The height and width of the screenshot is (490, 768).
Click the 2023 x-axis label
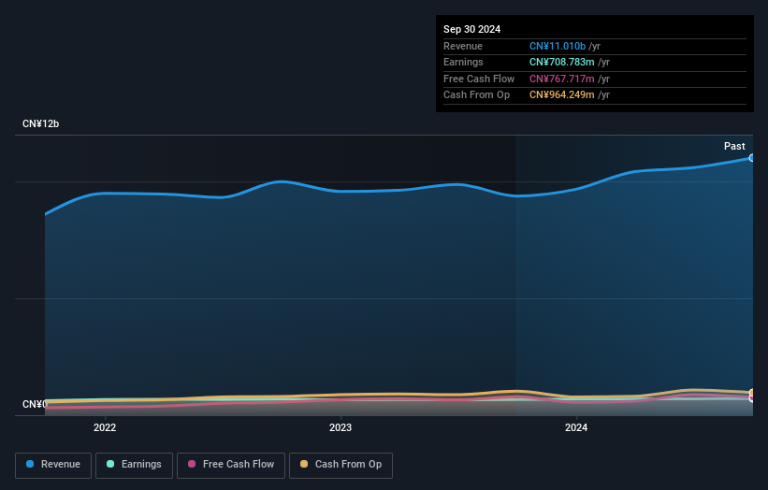[341, 427]
